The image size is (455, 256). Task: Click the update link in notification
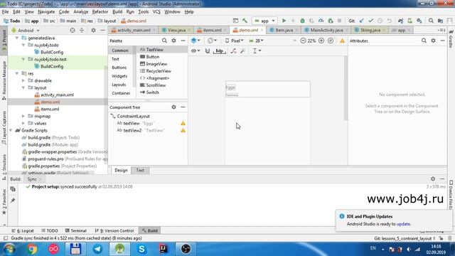[403, 224]
